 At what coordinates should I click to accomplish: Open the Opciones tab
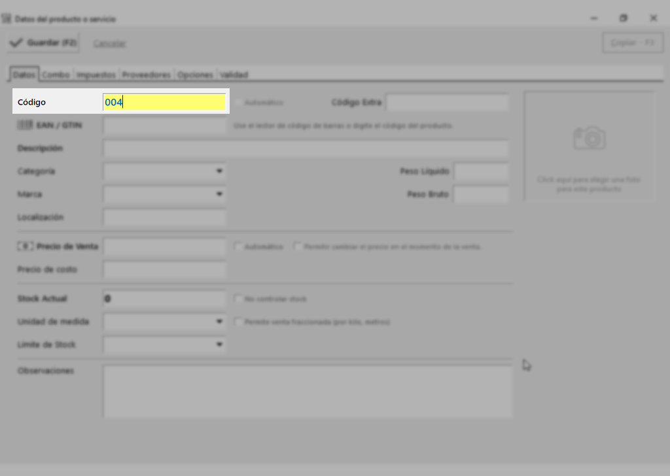pyautogui.click(x=195, y=75)
